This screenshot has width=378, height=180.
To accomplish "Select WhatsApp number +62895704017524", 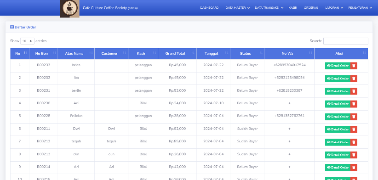I will point(289,65).
